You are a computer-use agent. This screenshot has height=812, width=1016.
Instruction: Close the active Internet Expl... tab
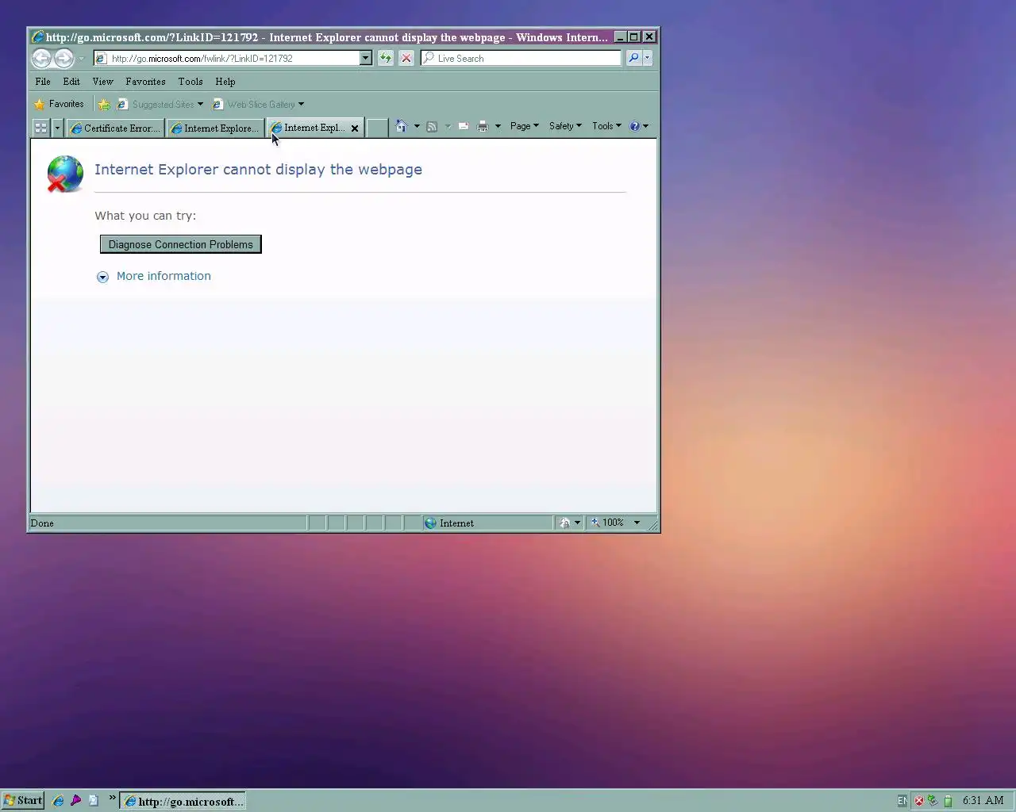[x=355, y=128]
